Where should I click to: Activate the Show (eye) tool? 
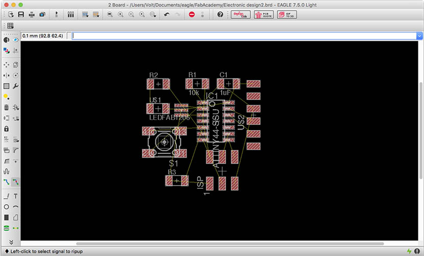point(16,40)
